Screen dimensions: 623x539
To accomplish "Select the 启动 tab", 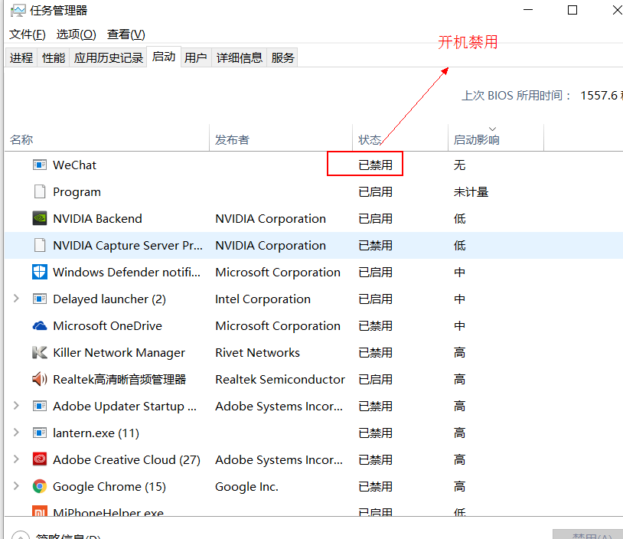I will [164, 57].
